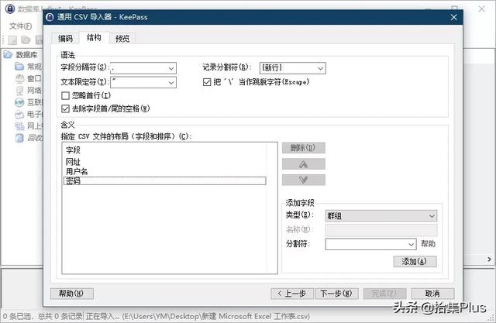The image size is (496, 323).
Task: Click the 帮助 link beside 分割符
Action: [x=428, y=244]
